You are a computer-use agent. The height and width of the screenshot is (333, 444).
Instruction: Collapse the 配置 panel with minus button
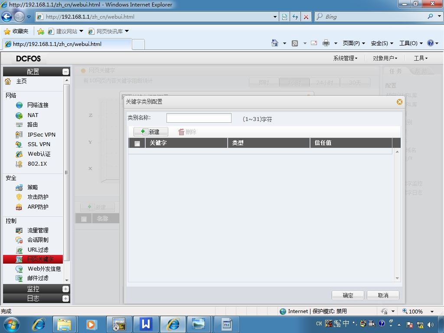[65, 72]
